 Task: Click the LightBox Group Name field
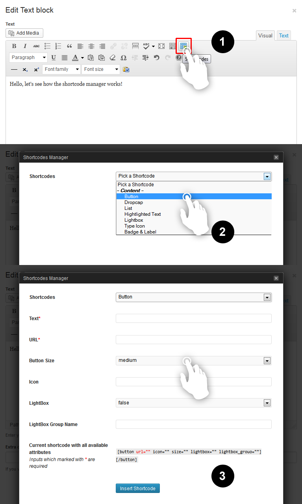pyautogui.click(x=194, y=424)
